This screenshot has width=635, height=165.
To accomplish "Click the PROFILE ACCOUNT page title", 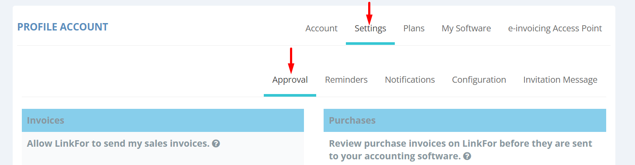I will pyautogui.click(x=62, y=27).
